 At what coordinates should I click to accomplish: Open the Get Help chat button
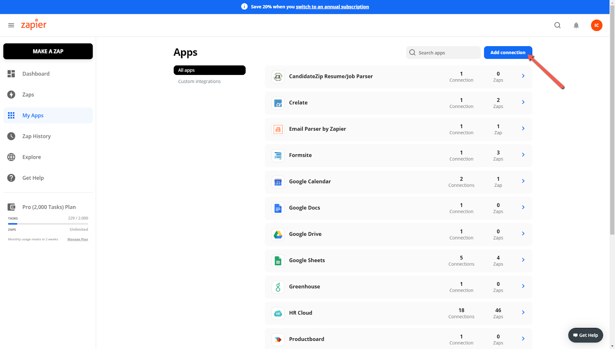pyautogui.click(x=585, y=335)
